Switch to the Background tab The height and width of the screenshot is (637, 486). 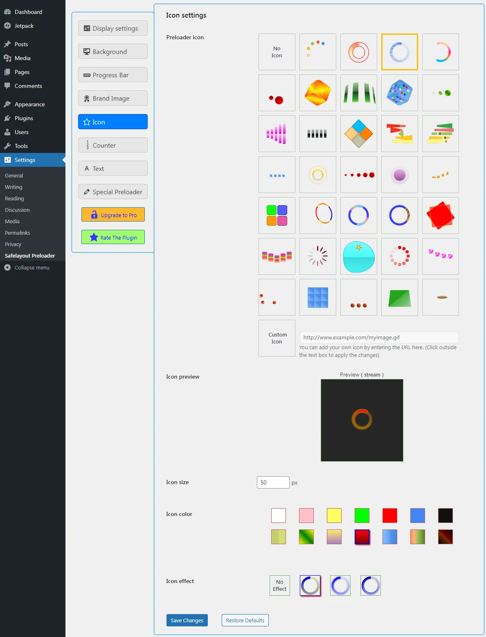click(113, 52)
